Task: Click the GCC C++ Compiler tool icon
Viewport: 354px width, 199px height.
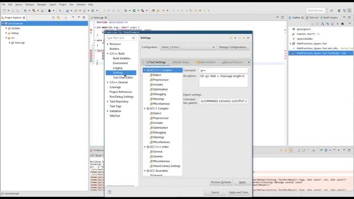Action: click(148, 70)
